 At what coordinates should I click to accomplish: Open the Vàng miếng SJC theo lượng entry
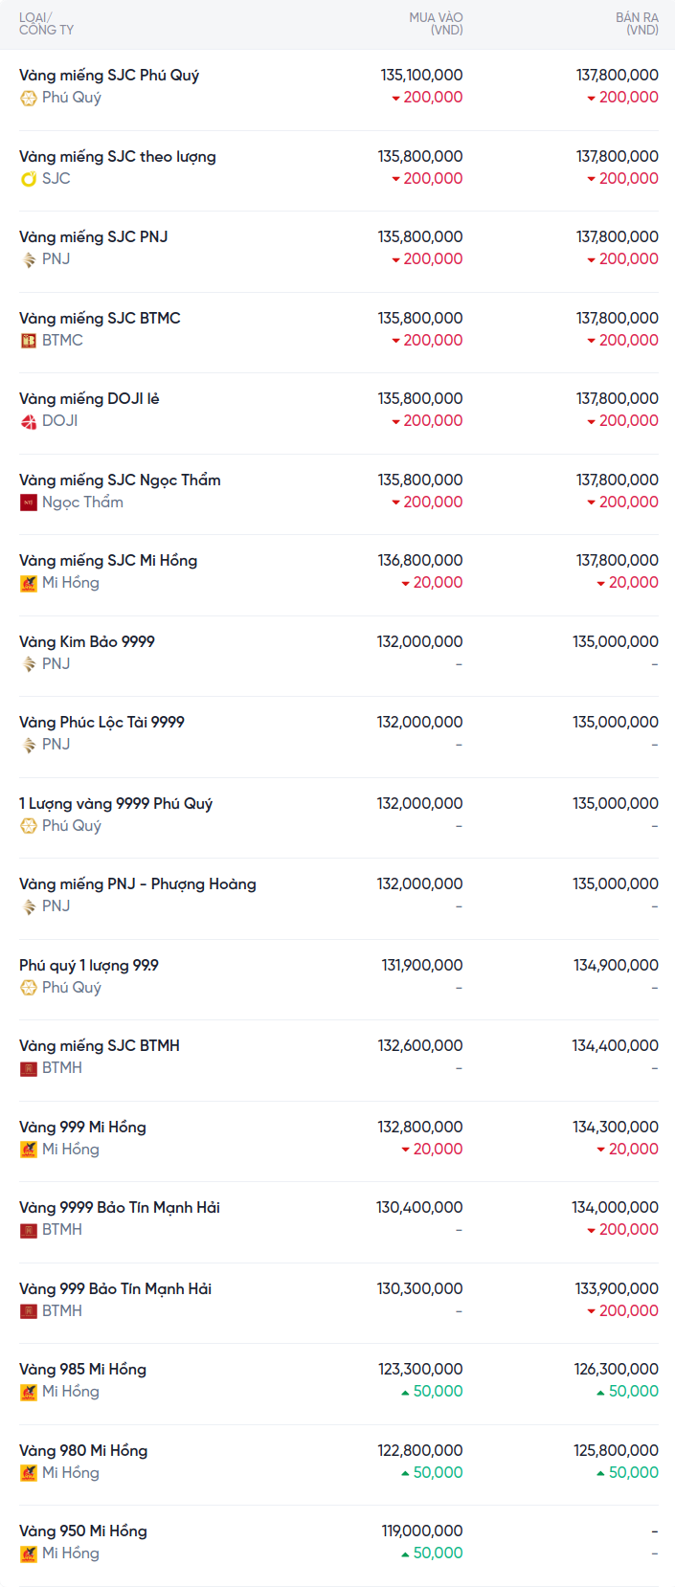tap(118, 156)
